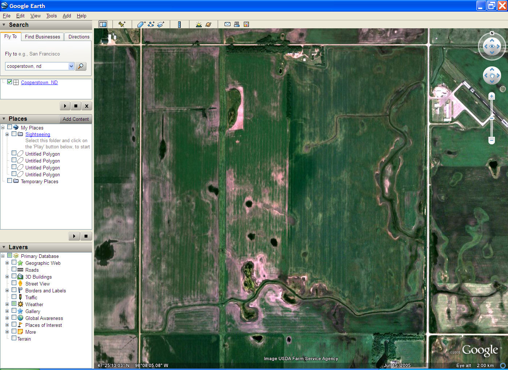The height and width of the screenshot is (370, 508).
Task: Open the Tools menu
Action: [x=52, y=16]
